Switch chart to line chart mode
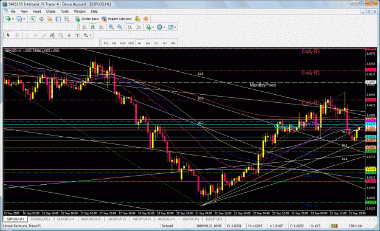The height and width of the screenshot is (231, 380). 102,27
